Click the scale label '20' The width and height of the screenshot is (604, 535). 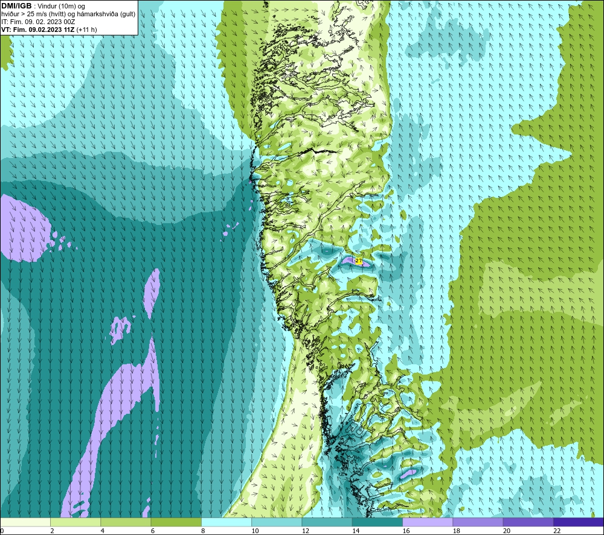coord(507,531)
